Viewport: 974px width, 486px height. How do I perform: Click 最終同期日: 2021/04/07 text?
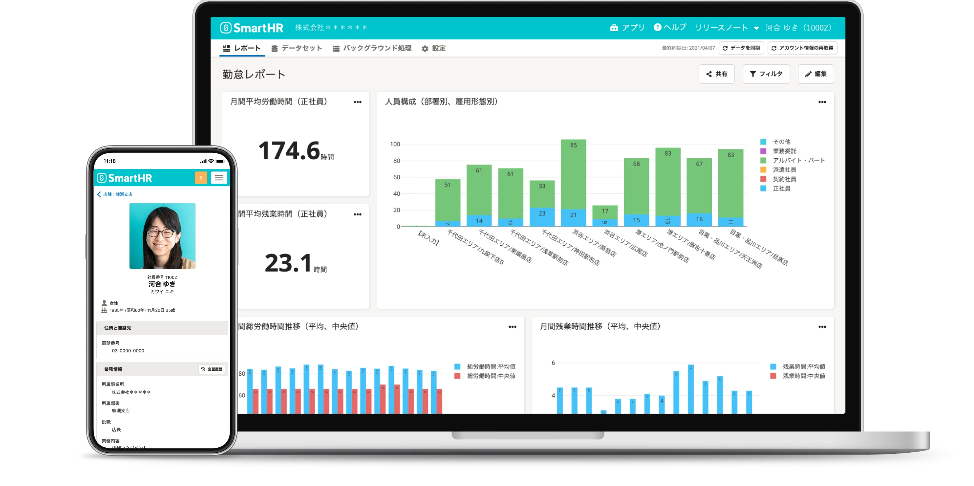[688, 48]
